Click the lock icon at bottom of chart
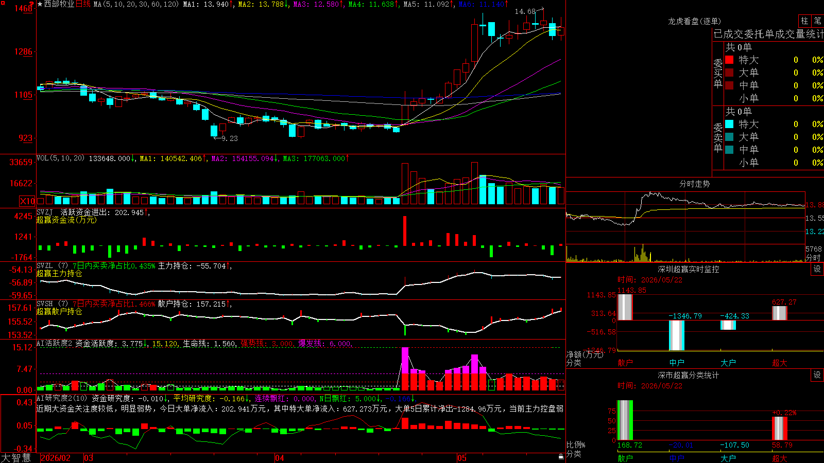The image size is (824, 463). point(561,457)
